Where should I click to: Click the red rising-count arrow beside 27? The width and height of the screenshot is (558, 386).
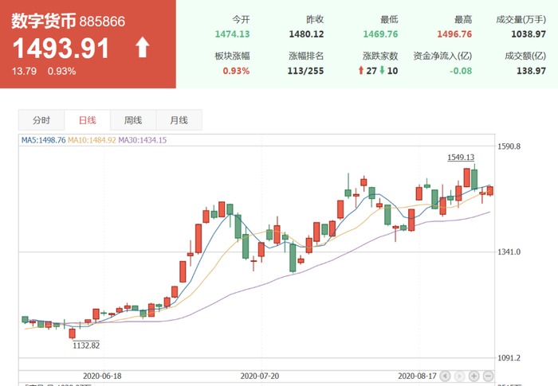[361, 70]
